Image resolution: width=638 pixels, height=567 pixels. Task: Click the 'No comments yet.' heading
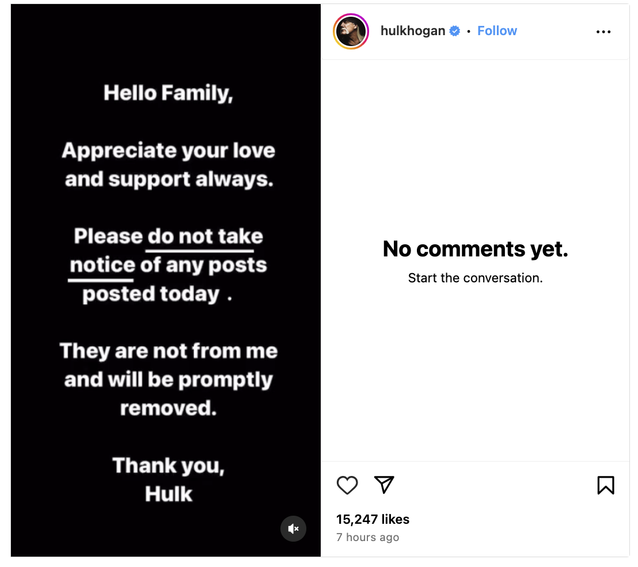pyautogui.click(x=475, y=249)
